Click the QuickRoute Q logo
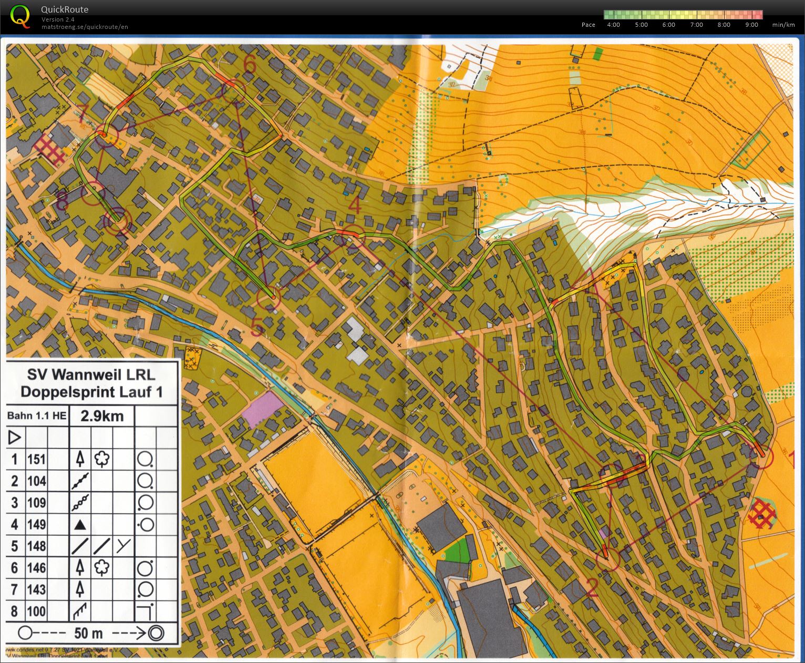The image size is (805, 663). [x=20, y=16]
